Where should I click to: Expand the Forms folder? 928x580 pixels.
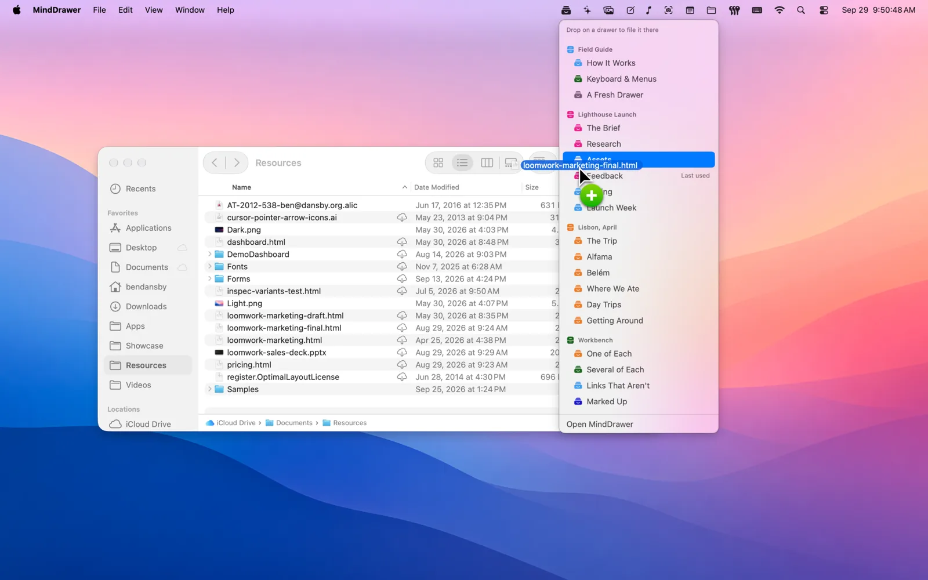point(209,279)
